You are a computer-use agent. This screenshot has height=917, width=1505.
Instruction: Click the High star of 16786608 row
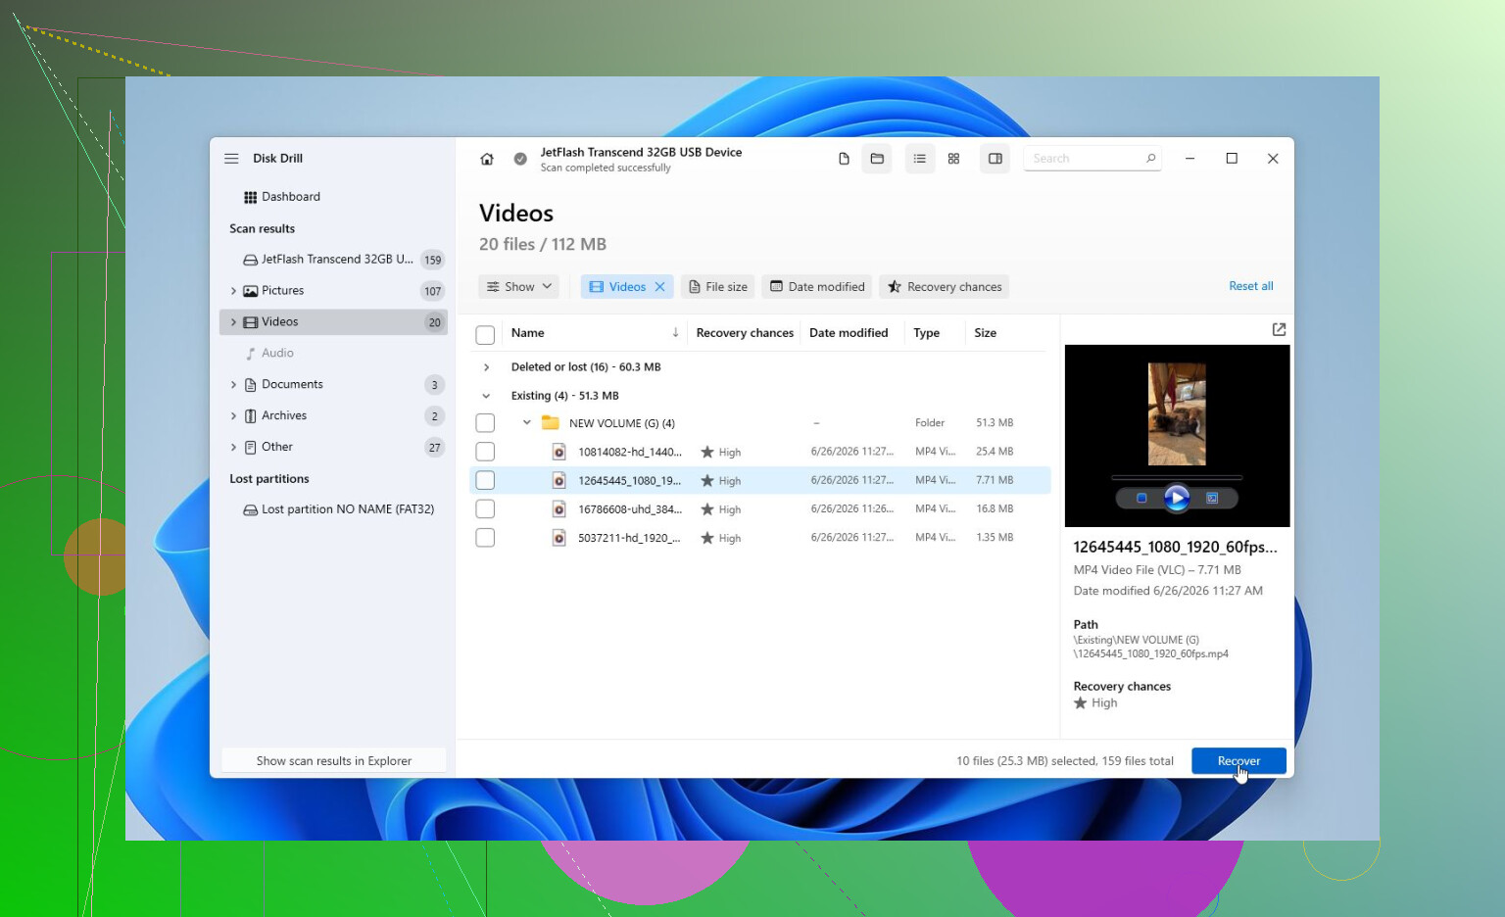707,509
